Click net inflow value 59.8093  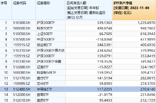pos(106,84)
